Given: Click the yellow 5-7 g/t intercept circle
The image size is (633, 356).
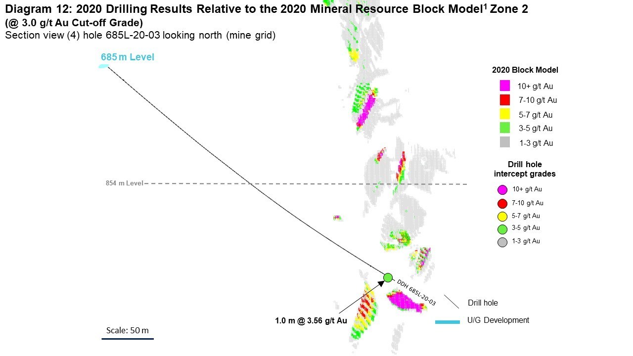Looking at the screenshot, I should click(x=502, y=216).
